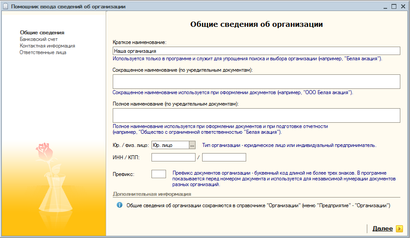Viewport: 410px width, 238px height.
Task: Click the label Префикс:
Action: pyautogui.click(x=123, y=174)
